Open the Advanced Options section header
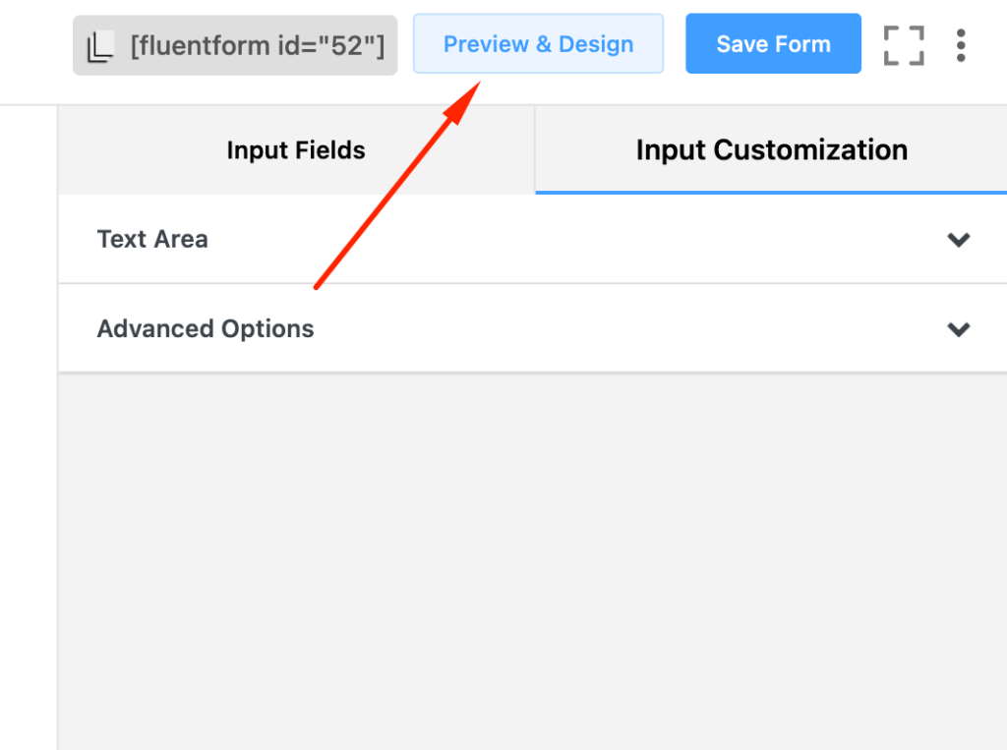1007x750 pixels. click(x=532, y=328)
